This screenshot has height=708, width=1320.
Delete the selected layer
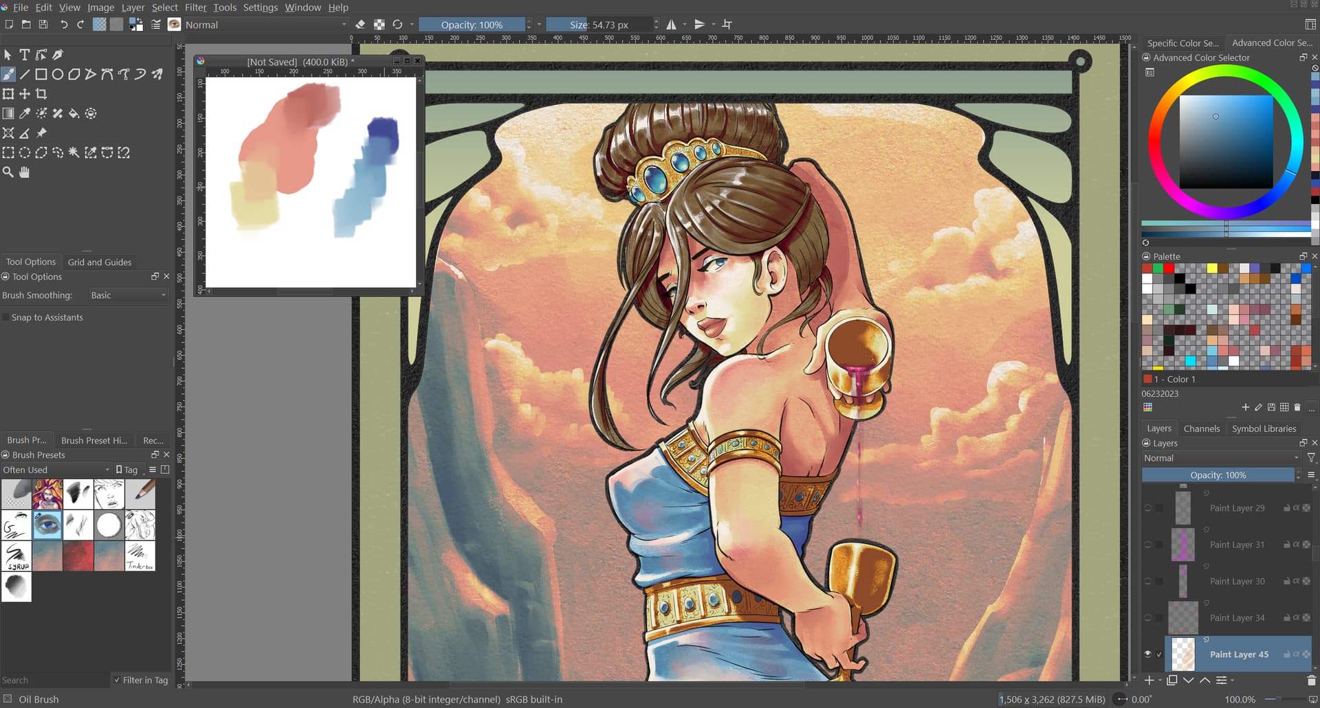coord(1310,681)
